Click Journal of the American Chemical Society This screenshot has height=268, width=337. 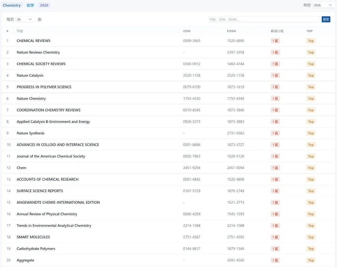click(x=51, y=156)
